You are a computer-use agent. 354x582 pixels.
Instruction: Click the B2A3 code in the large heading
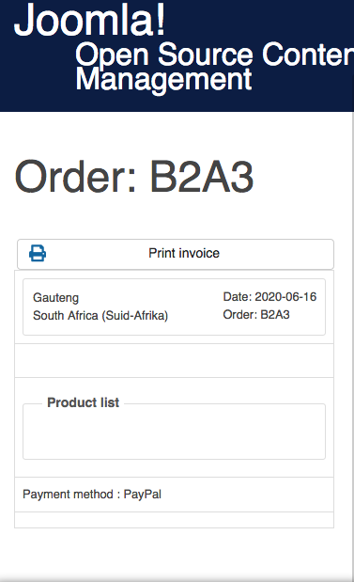[x=202, y=177]
